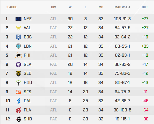Sort by the DIFF column header

click(x=145, y=7)
